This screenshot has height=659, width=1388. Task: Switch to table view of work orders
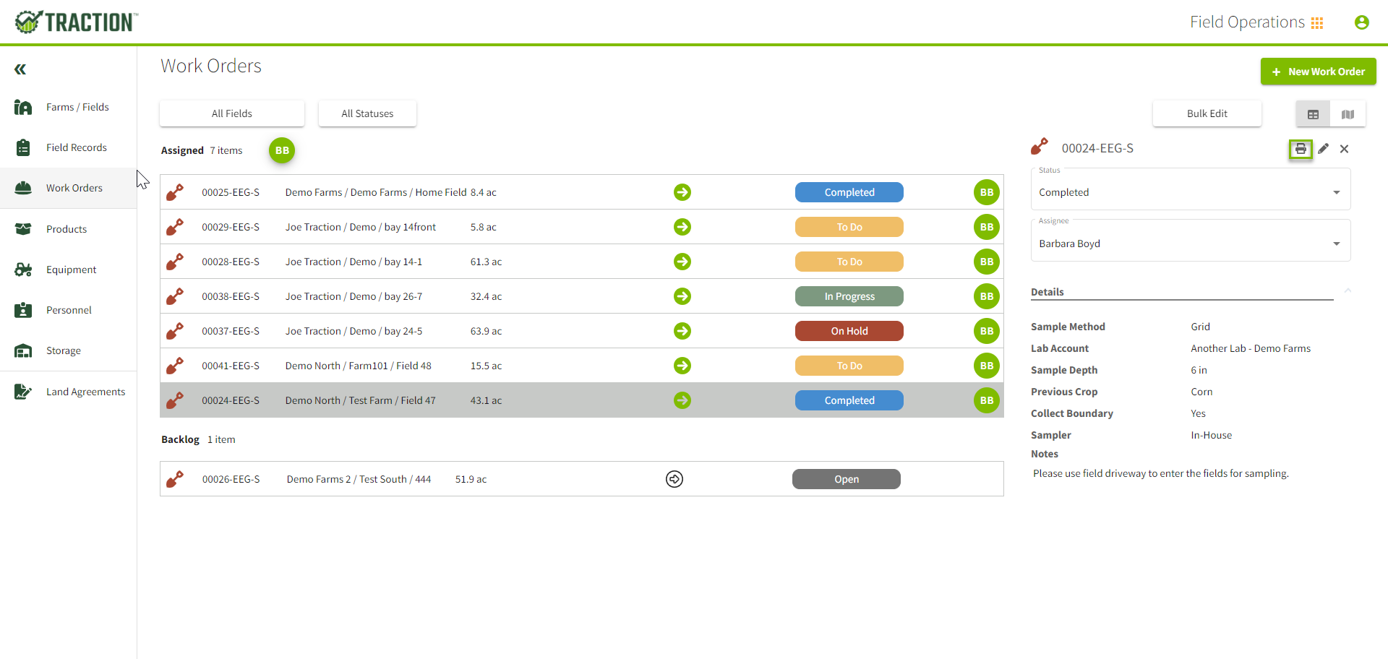point(1314,113)
